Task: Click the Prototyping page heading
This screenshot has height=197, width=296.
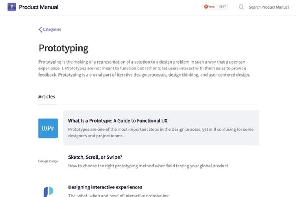Action: tap(63, 48)
